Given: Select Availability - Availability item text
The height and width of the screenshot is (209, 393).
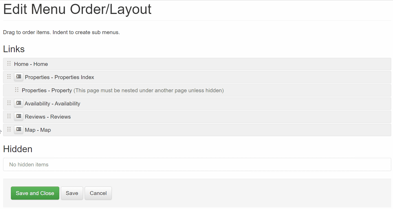Looking at the screenshot, I should pyautogui.click(x=52, y=104).
